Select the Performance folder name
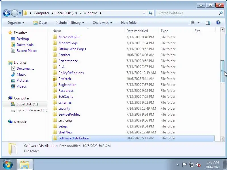The height and width of the screenshot is (170, 227). pos(68,61)
